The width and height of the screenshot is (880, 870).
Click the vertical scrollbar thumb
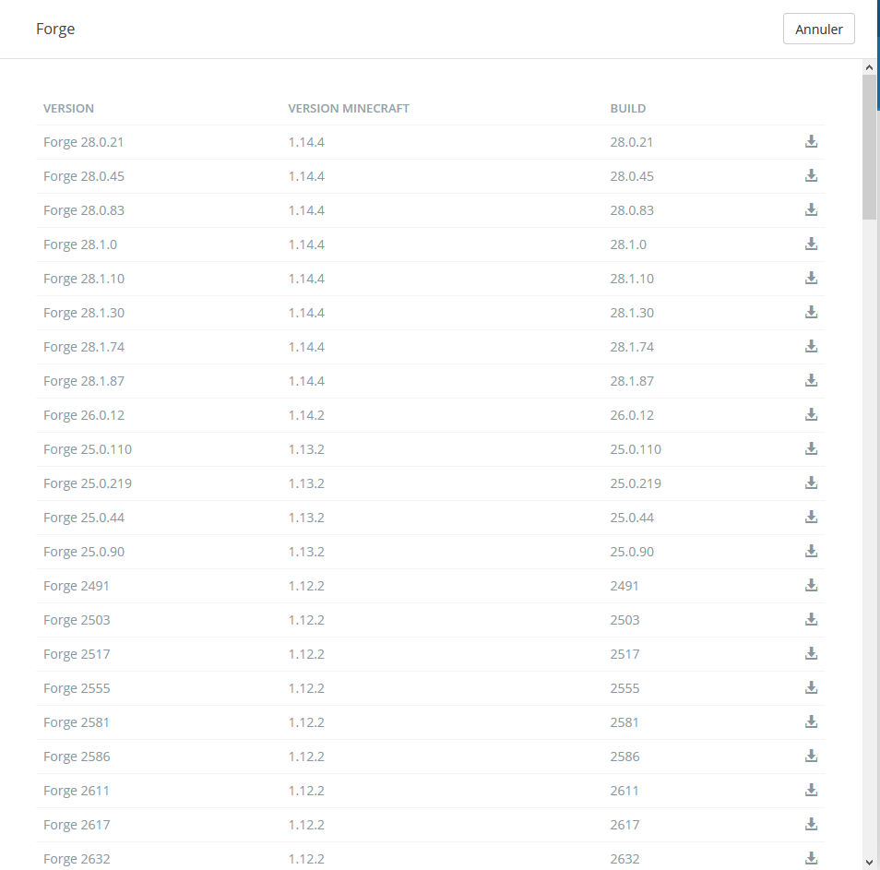pyautogui.click(x=869, y=147)
